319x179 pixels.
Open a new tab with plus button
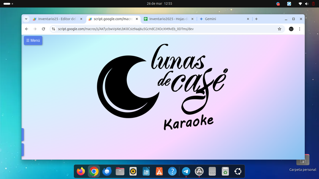(x=256, y=19)
